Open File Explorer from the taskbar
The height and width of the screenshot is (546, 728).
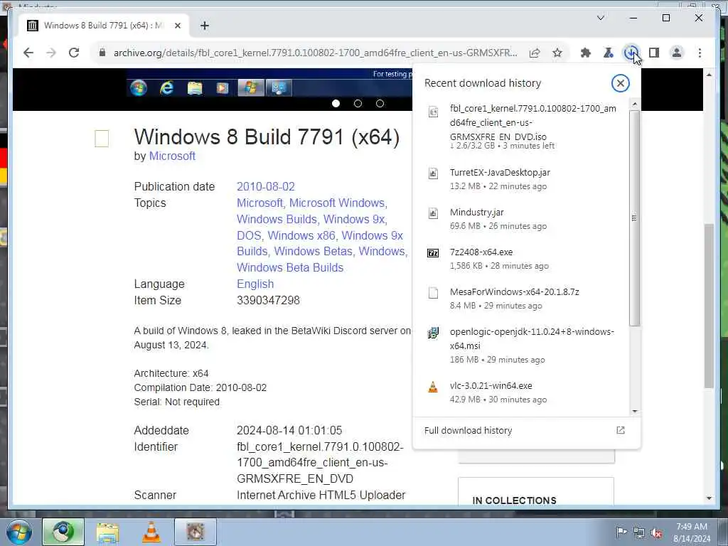(108, 532)
